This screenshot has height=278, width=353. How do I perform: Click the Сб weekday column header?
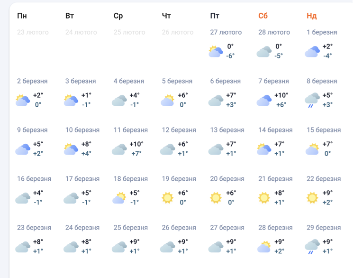coord(263,16)
